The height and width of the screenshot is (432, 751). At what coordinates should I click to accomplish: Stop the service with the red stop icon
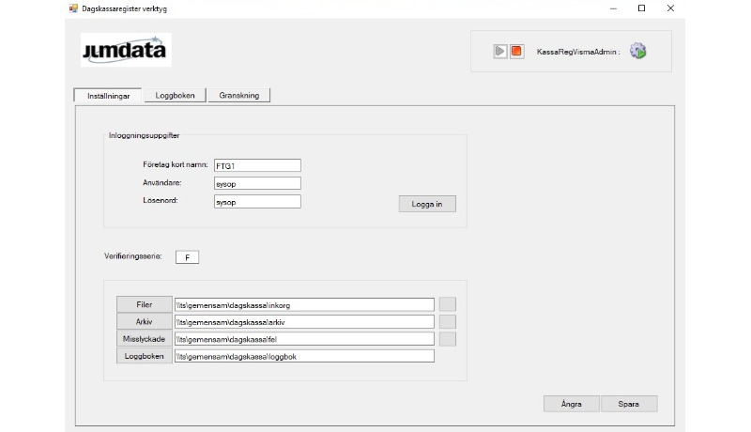point(516,52)
